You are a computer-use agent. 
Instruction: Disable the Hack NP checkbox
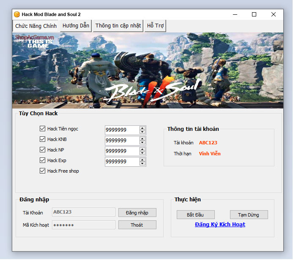coord(42,149)
